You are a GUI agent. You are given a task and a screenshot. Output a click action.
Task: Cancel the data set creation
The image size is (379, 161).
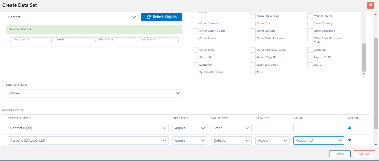tap(364, 154)
